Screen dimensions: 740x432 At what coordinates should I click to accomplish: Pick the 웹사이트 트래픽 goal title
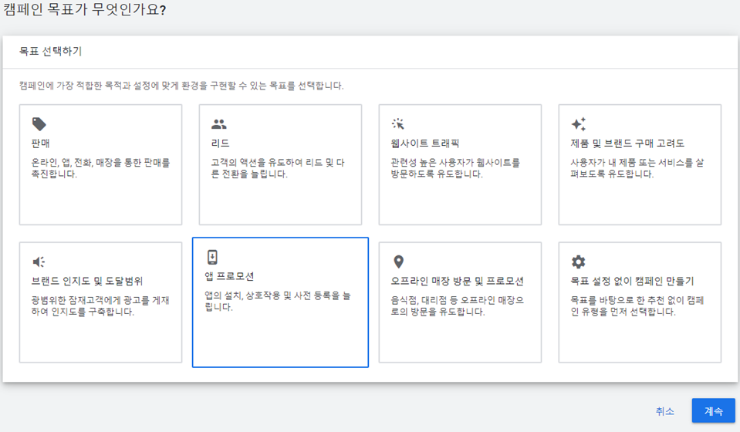tap(424, 143)
